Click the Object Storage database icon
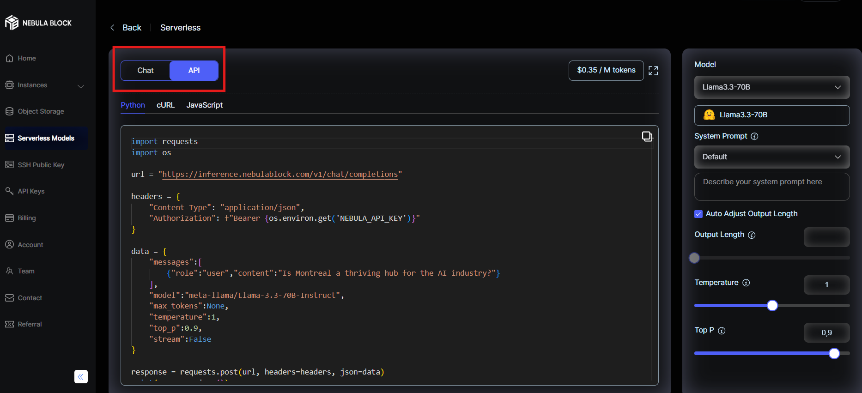The height and width of the screenshot is (393, 862). (9, 111)
